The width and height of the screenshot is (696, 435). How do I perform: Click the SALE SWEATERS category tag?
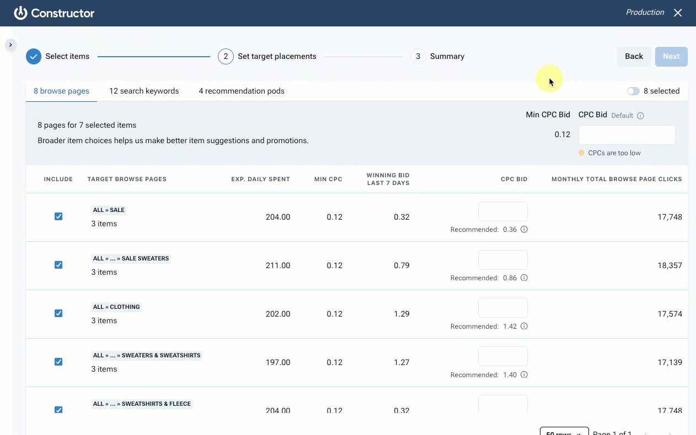coord(131,258)
